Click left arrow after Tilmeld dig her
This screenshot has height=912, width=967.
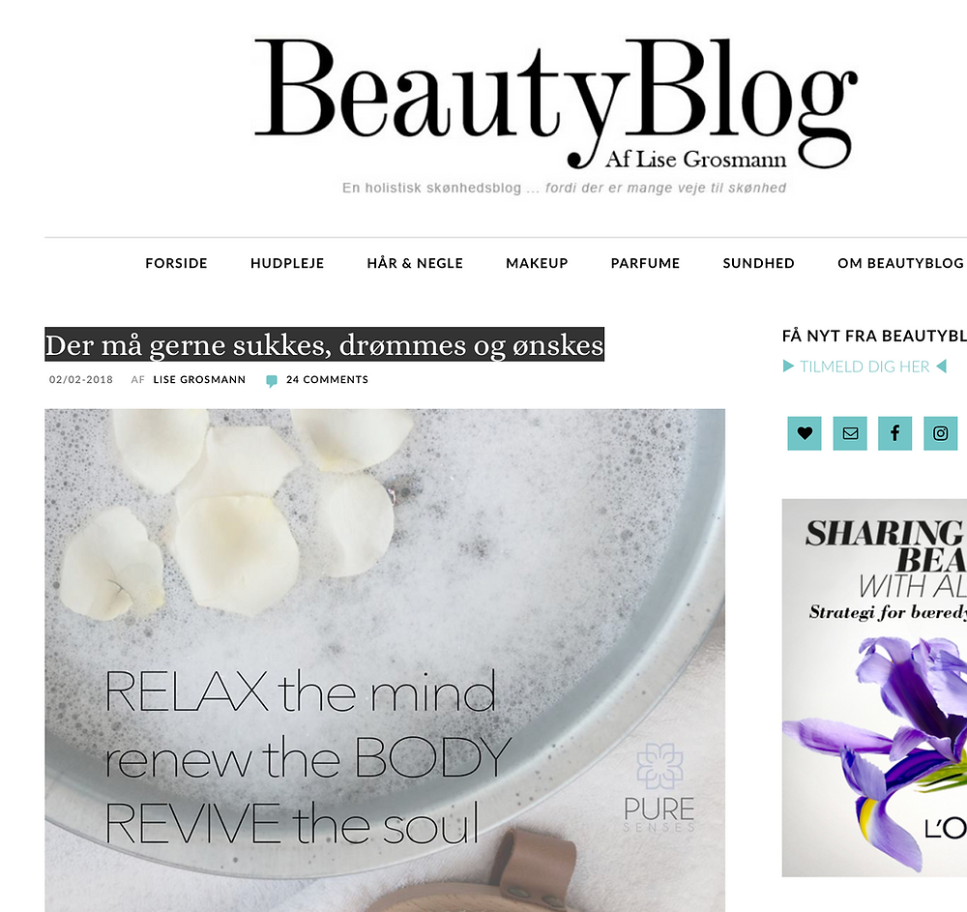click(941, 367)
